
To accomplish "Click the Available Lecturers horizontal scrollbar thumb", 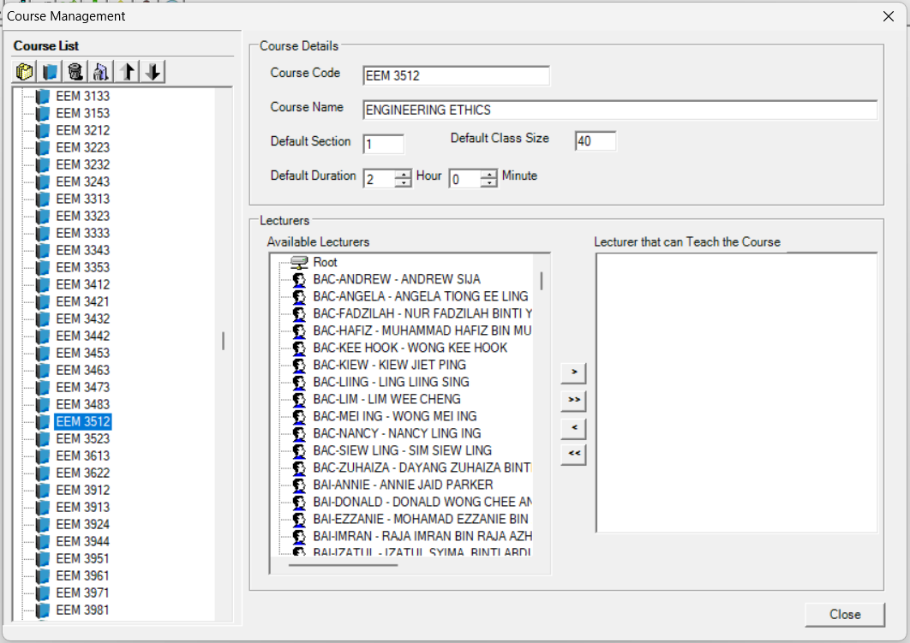I will click(x=343, y=565).
